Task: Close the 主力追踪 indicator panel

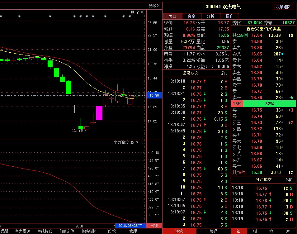Action: (x=142, y=143)
